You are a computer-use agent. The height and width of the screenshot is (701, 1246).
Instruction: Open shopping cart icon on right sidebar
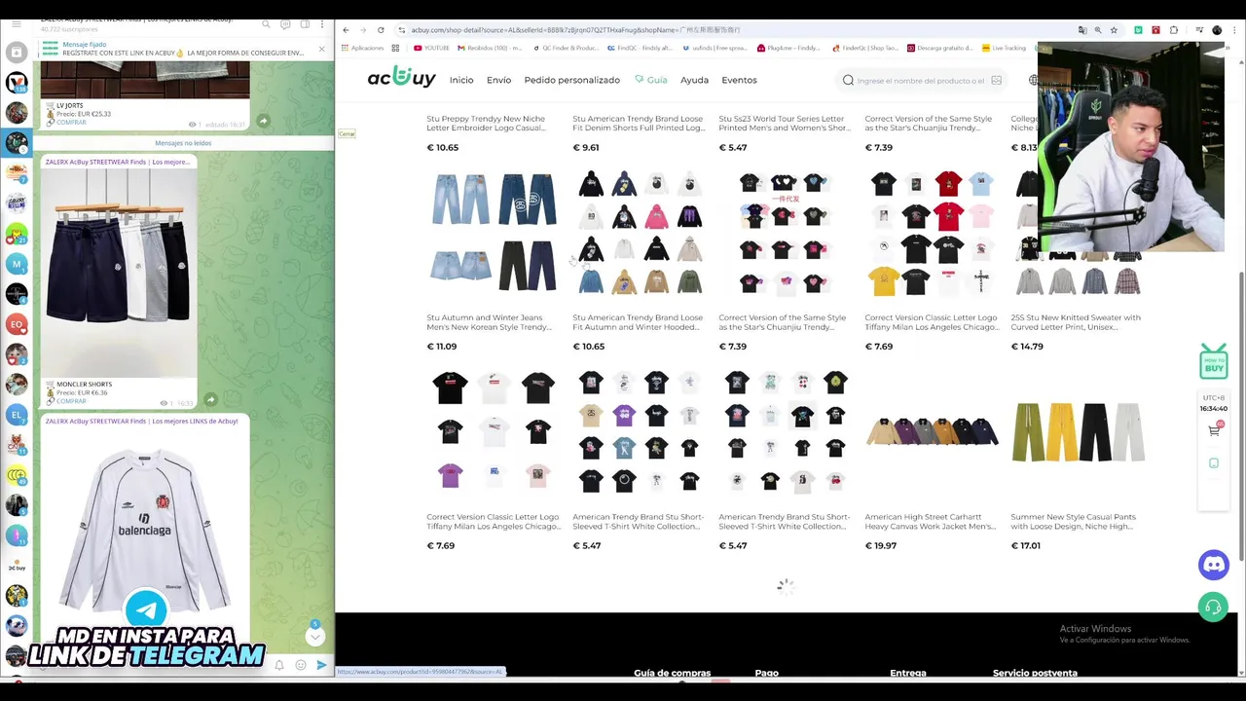[x=1214, y=429]
